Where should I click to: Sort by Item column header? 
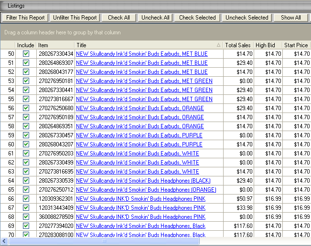click(x=55, y=45)
